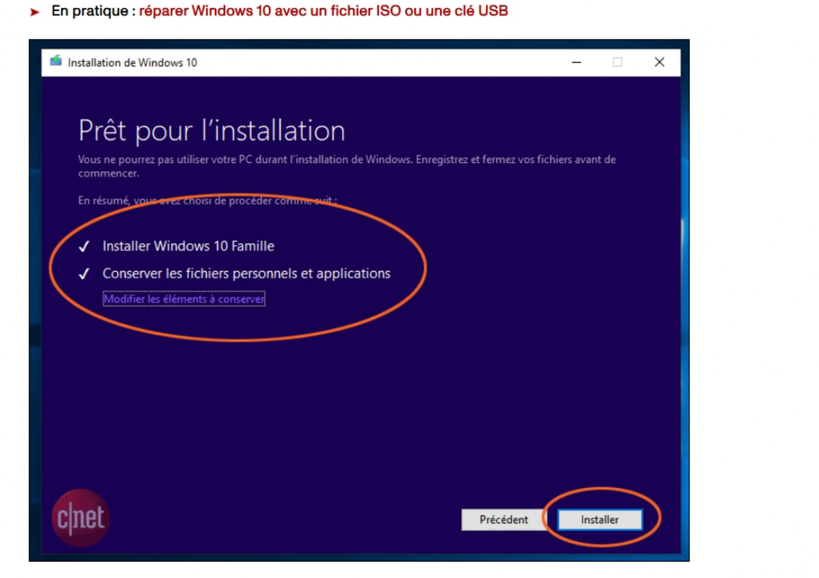Close the Installation de Windows 10 dialog
The image size is (819, 578).
click(x=659, y=62)
